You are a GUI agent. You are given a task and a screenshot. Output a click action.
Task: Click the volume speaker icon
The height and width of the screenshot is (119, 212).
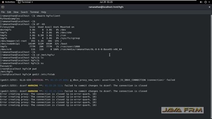coord(201,2)
